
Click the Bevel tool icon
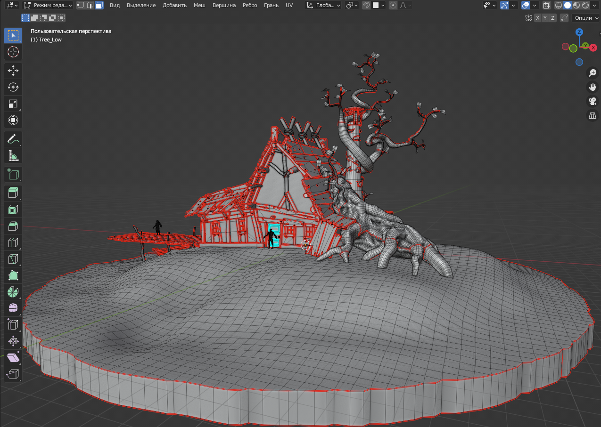tap(13, 226)
